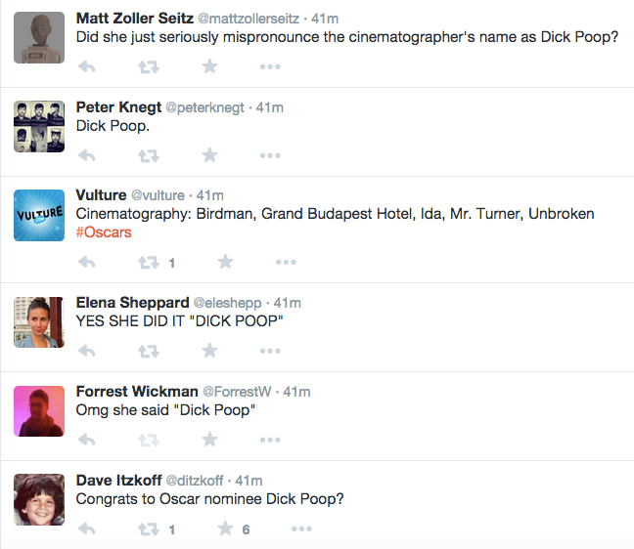Favorite the Vulture Cinematography tweet
The height and width of the screenshot is (549, 634).
point(225,262)
